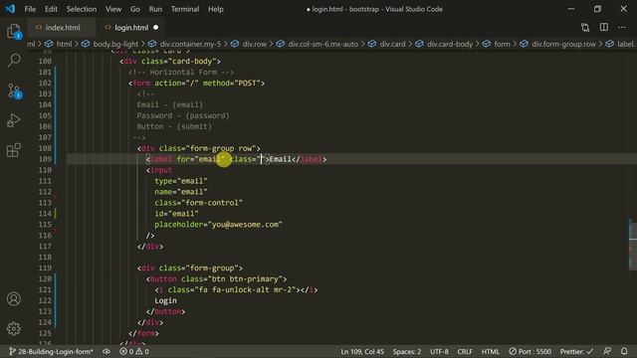Open the Selection menu

82,9
